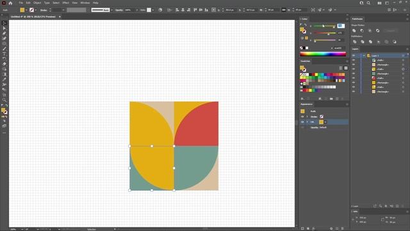Open the Basic brush definition dropdown
This screenshot has width=410, height=231.
coord(111,10)
